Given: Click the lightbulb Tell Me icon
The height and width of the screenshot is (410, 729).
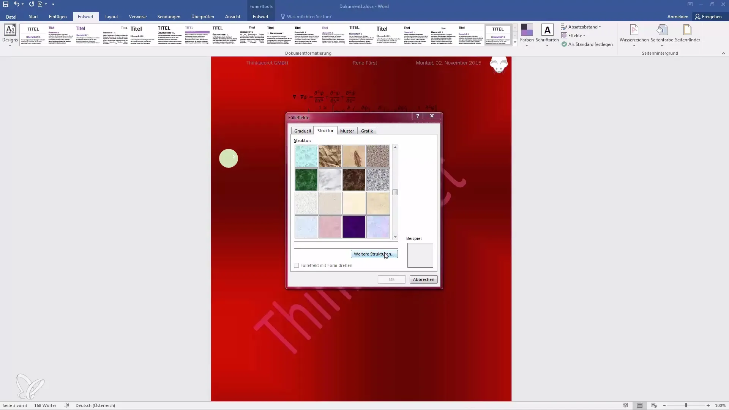Looking at the screenshot, I should 282,17.
